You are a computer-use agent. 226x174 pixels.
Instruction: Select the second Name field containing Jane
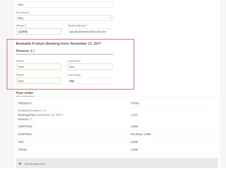click(38, 81)
